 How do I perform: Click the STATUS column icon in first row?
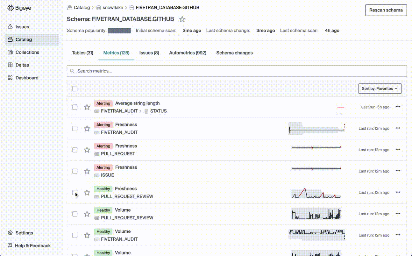(x=146, y=111)
